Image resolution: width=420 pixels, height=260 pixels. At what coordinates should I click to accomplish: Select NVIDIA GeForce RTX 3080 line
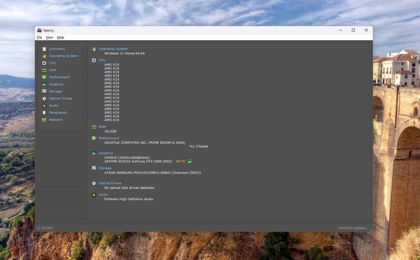pyautogui.click(x=138, y=161)
